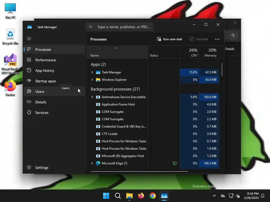Select the Microsoft (R) Aggregator Host process
This screenshot has width=270, height=202.
(x=153, y=156)
